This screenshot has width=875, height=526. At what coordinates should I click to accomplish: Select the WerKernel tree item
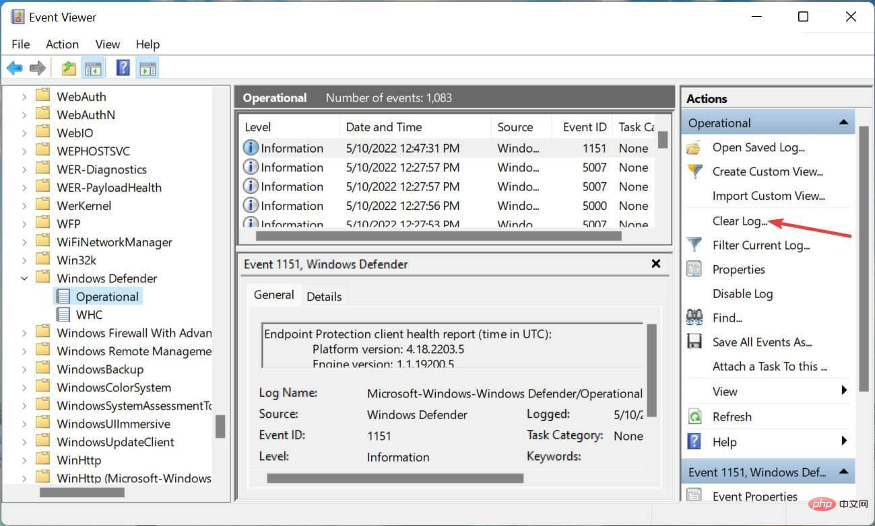click(x=84, y=205)
